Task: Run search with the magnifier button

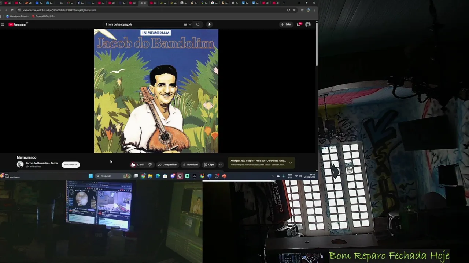Action: (198, 24)
